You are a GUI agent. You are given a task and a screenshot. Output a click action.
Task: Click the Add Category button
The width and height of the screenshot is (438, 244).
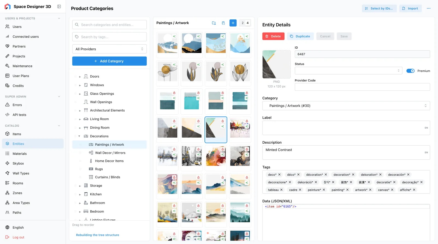[x=109, y=61]
